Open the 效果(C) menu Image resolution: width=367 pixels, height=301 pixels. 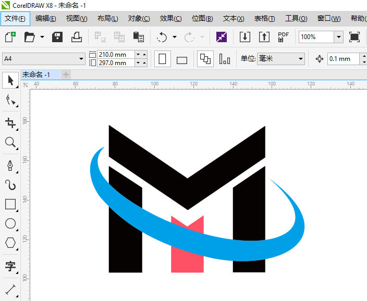[x=170, y=18]
